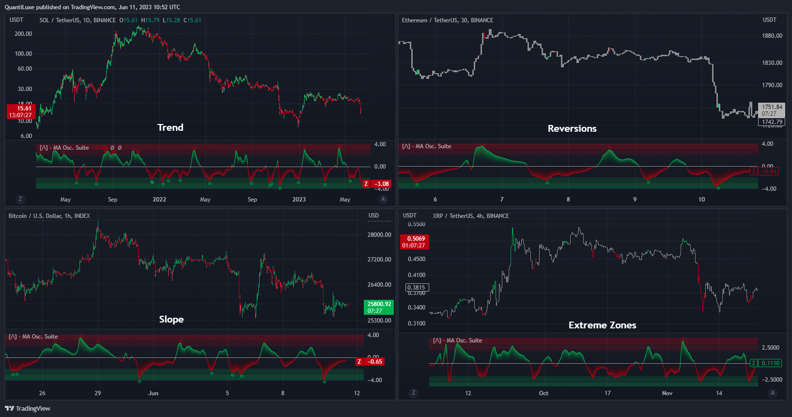Screen dimensions: 792x417
Task: Click the USDT currency label on SOL chart
Action: coord(16,20)
